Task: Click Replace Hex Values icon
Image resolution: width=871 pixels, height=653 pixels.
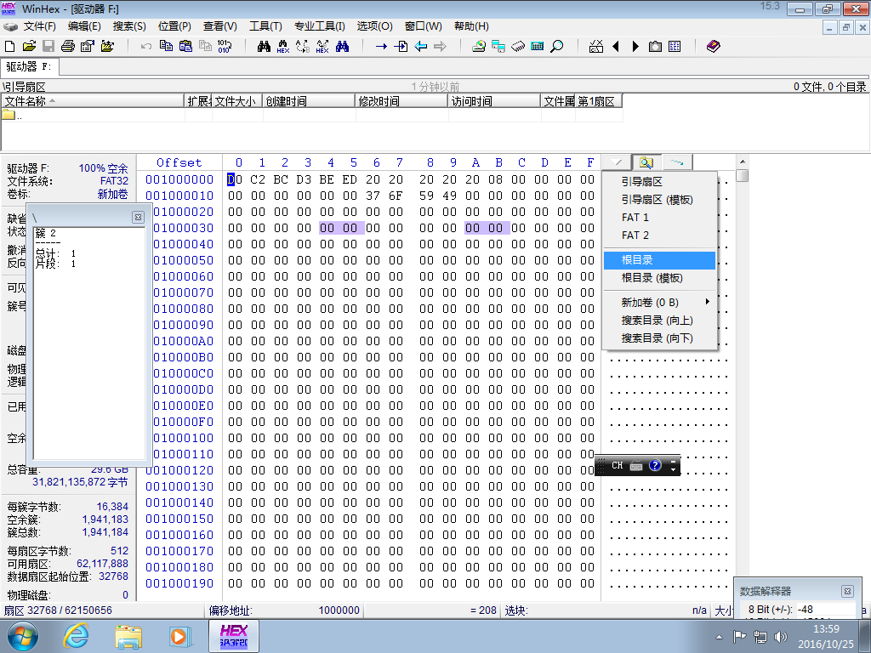Action: pyautogui.click(x=322, y=47)
